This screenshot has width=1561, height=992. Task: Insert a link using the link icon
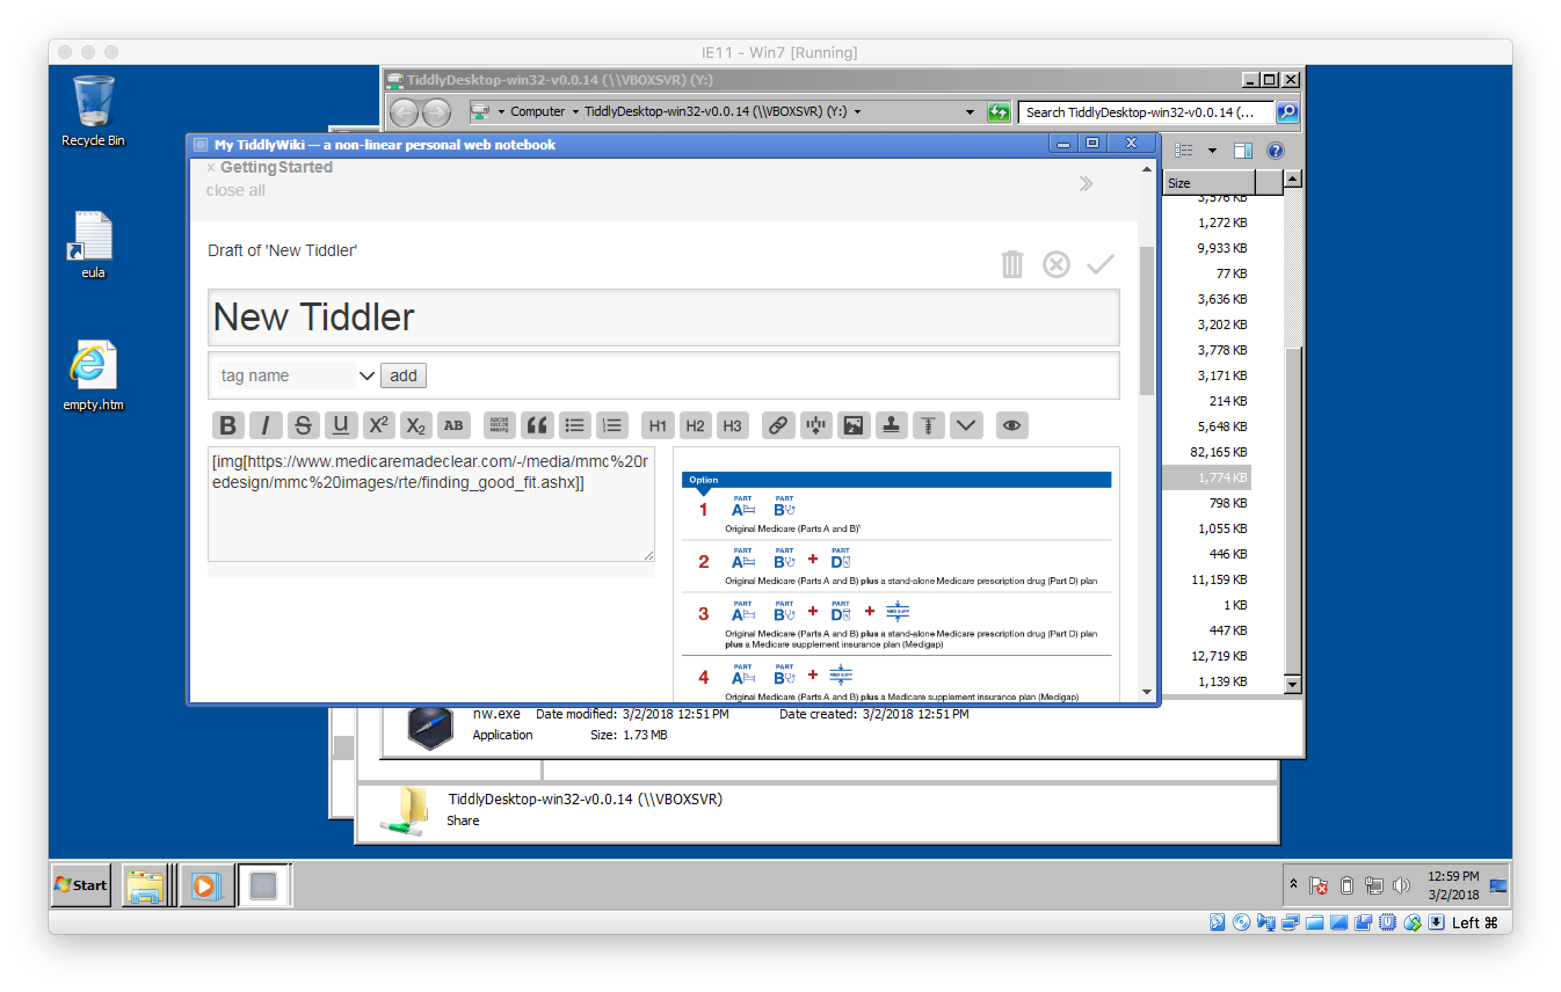[778, 425]
